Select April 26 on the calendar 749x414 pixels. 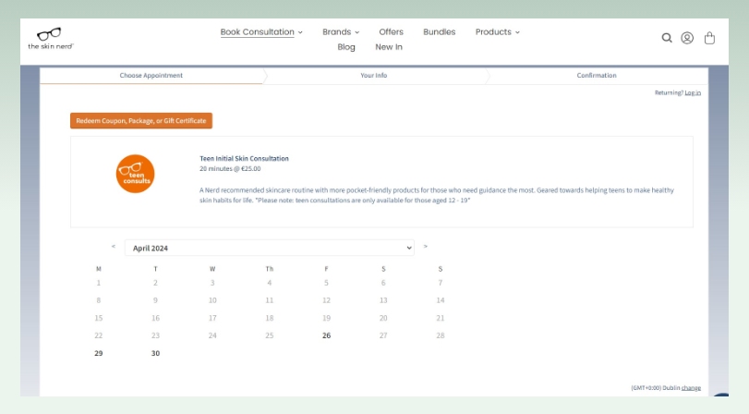click(x=326, y=335)
